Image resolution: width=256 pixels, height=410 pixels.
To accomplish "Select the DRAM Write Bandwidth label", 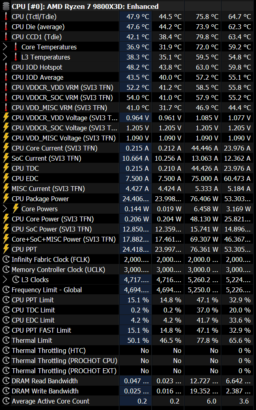I will [45, 391].
